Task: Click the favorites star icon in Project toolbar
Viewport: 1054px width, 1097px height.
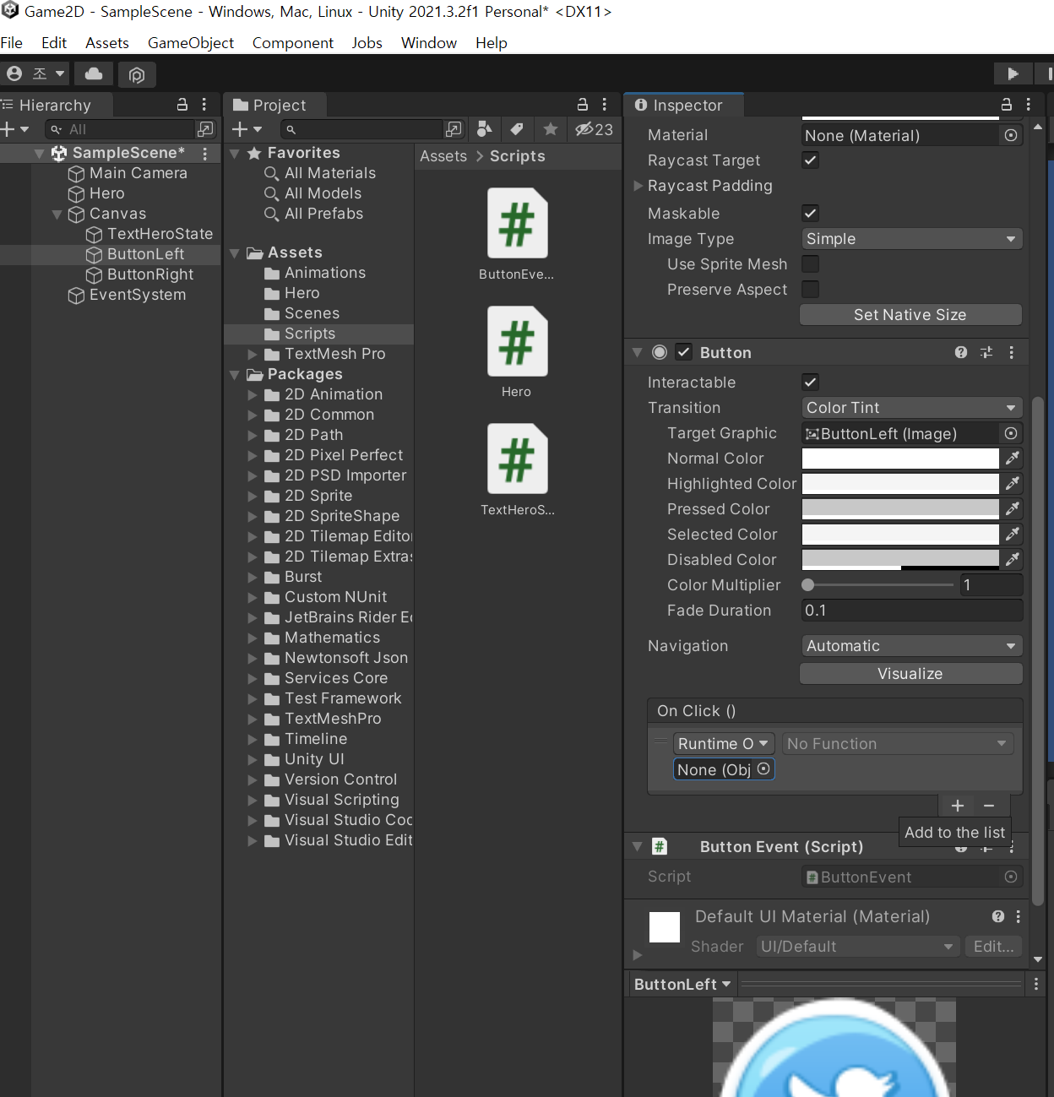Action: (551, 129)
